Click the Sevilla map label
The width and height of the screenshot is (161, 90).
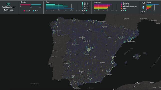pyautogui.click(x=73, y=76)
